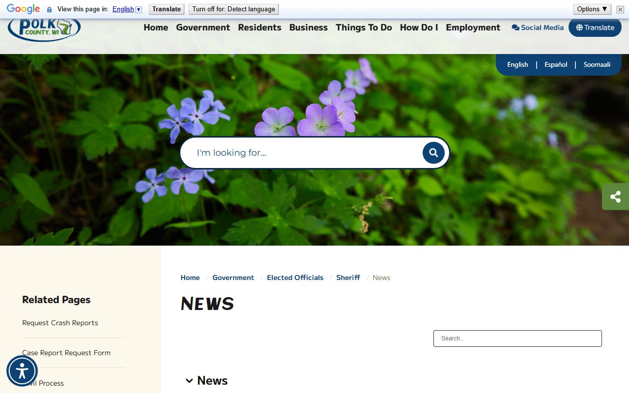Switch site language to Español
Screen dimensions: 629x393
pyautogui.click(x=556, y=64)
